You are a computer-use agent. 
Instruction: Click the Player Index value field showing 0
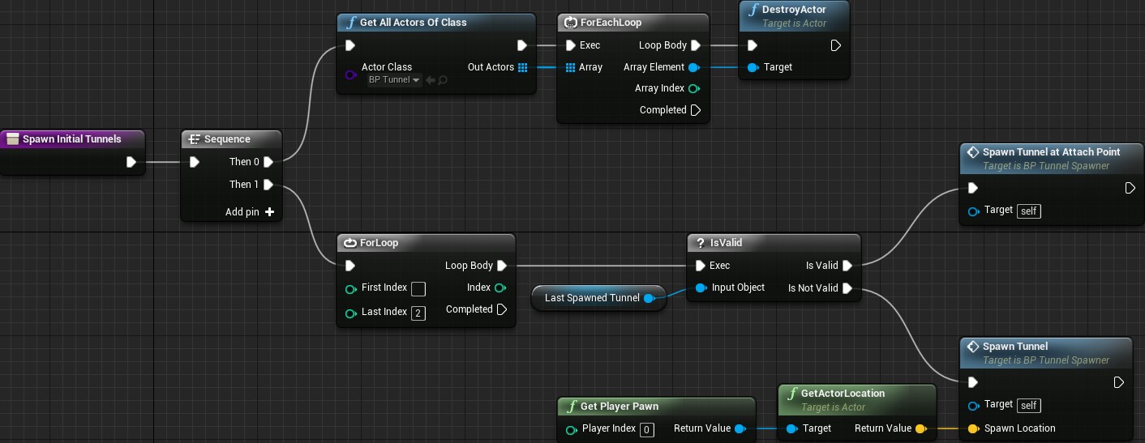point(647,430)
